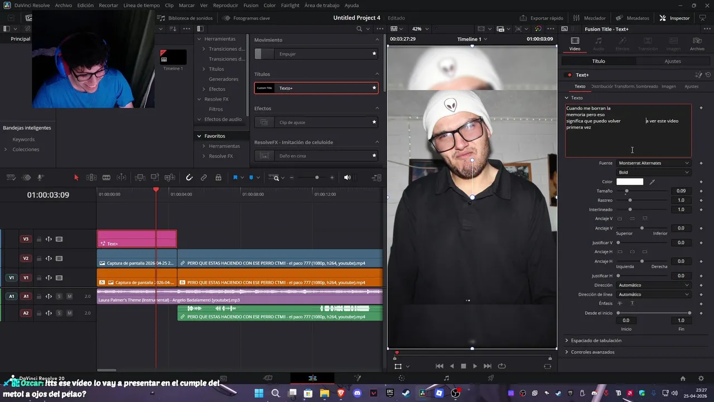Collapse the Favoritos section
The height and width of the screenshot is (402, 714).
tap(199, 136)
